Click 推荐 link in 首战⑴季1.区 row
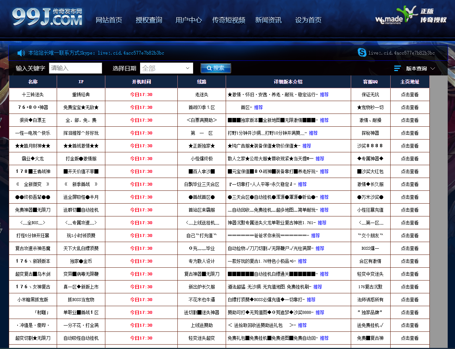Screen dimensions: 455x349 258,107
